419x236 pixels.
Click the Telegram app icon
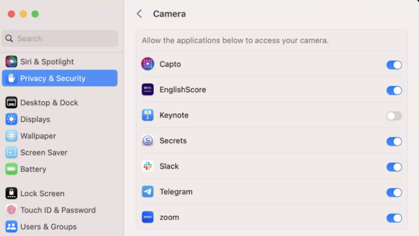pos(147,192)
